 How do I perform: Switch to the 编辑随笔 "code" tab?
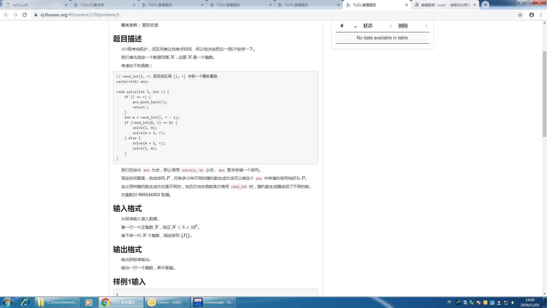pos(445,5)
